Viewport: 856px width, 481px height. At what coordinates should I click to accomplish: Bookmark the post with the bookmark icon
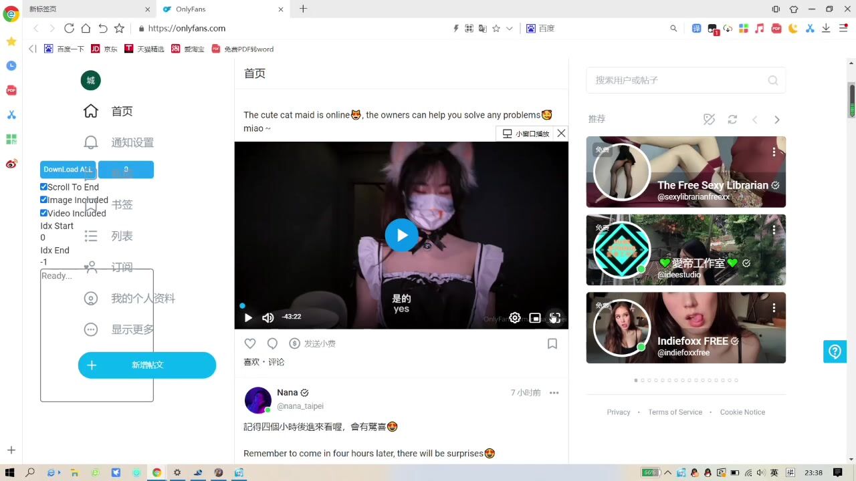[x=552, y=343]
